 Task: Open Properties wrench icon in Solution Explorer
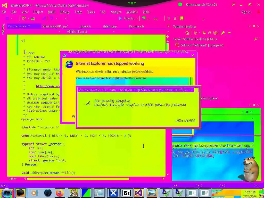pos(223,33)
